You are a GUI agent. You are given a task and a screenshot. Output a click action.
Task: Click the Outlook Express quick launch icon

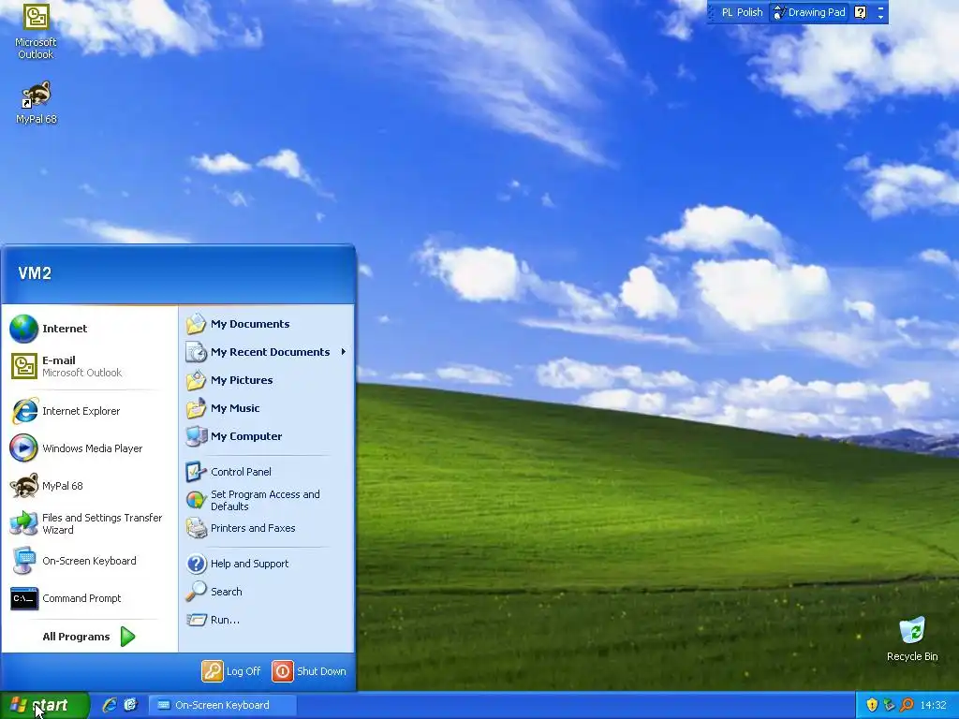coord(131,705)
